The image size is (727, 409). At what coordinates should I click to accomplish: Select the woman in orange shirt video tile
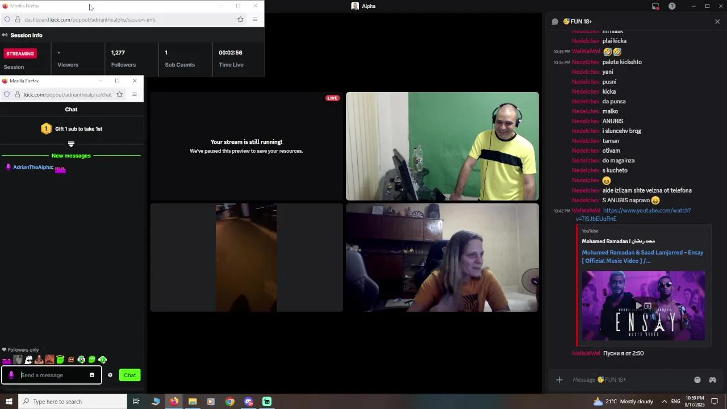[442, 257]
